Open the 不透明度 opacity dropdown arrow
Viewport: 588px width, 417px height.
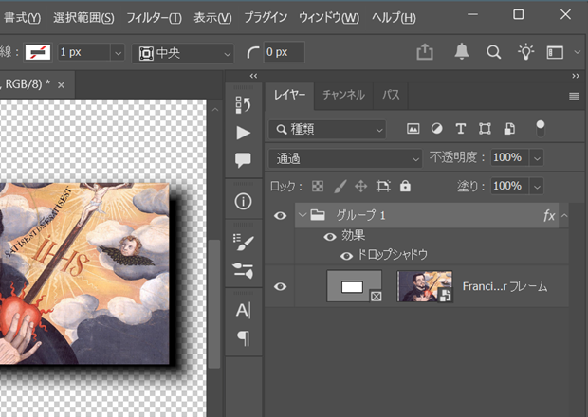pyautogui.click(x=538, y=157)
